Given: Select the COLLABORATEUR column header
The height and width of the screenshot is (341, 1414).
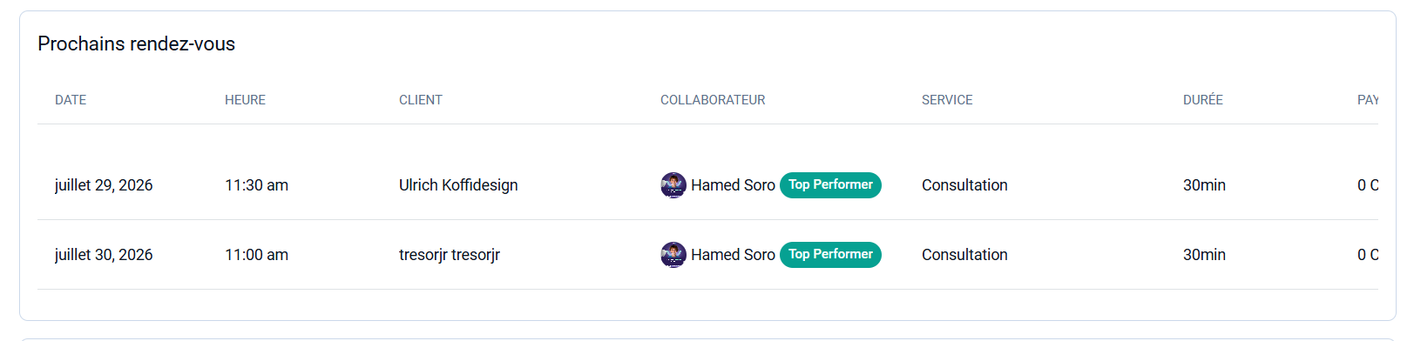Looking at the screenshot, I should (713, 100).
